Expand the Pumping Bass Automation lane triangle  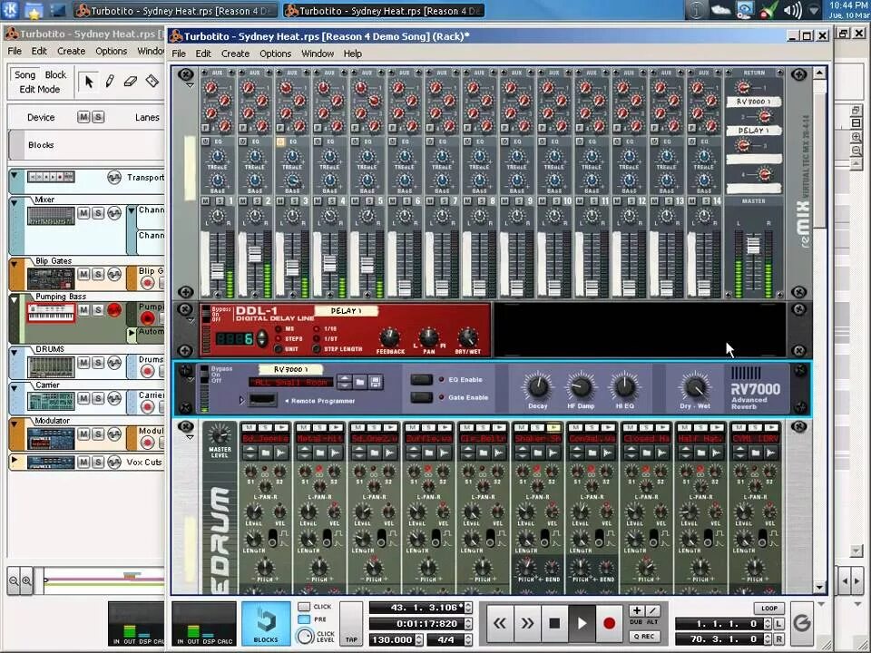point(132,333)
